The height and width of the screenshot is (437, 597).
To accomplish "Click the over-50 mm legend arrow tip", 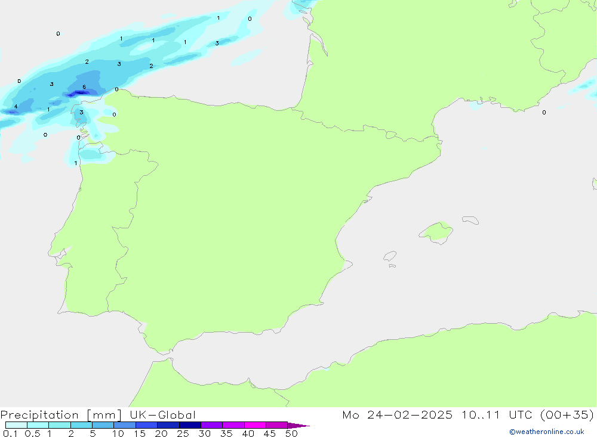I will [298, 425].
